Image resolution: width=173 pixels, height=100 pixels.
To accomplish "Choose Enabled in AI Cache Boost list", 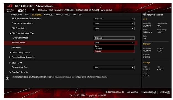I will pos(114,51).
